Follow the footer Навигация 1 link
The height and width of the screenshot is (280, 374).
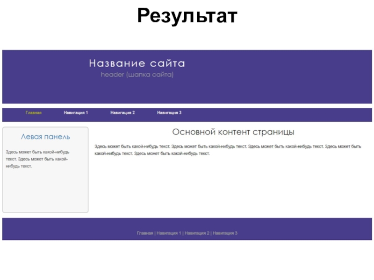tap(169, 233)
